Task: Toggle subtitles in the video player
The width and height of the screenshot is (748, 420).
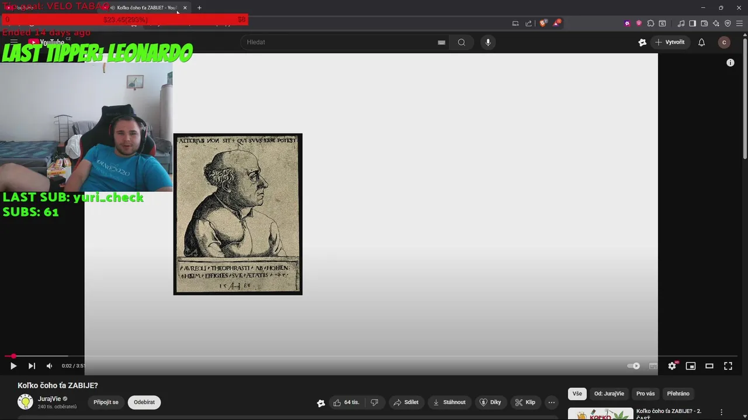Action: [x=653, y=366]
